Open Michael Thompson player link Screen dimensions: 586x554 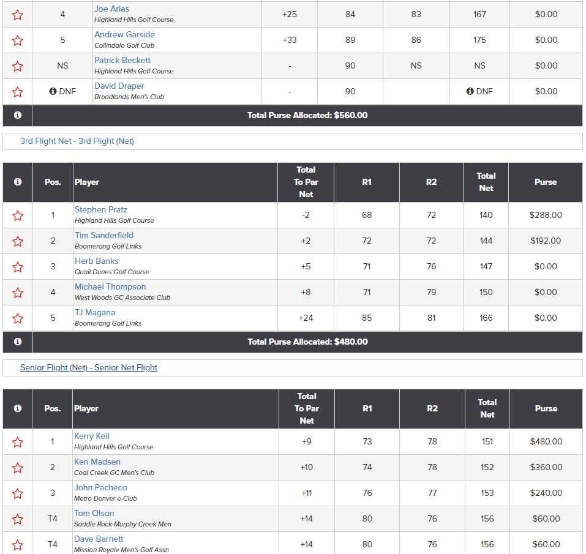[x=110, y=287]
